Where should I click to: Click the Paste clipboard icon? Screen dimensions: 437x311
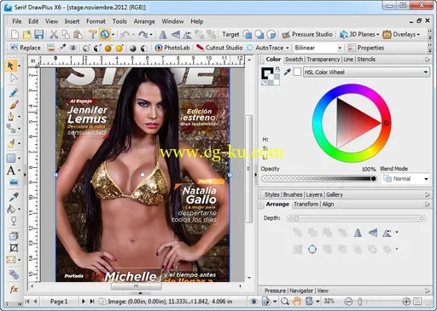click(x=78, y=35)
